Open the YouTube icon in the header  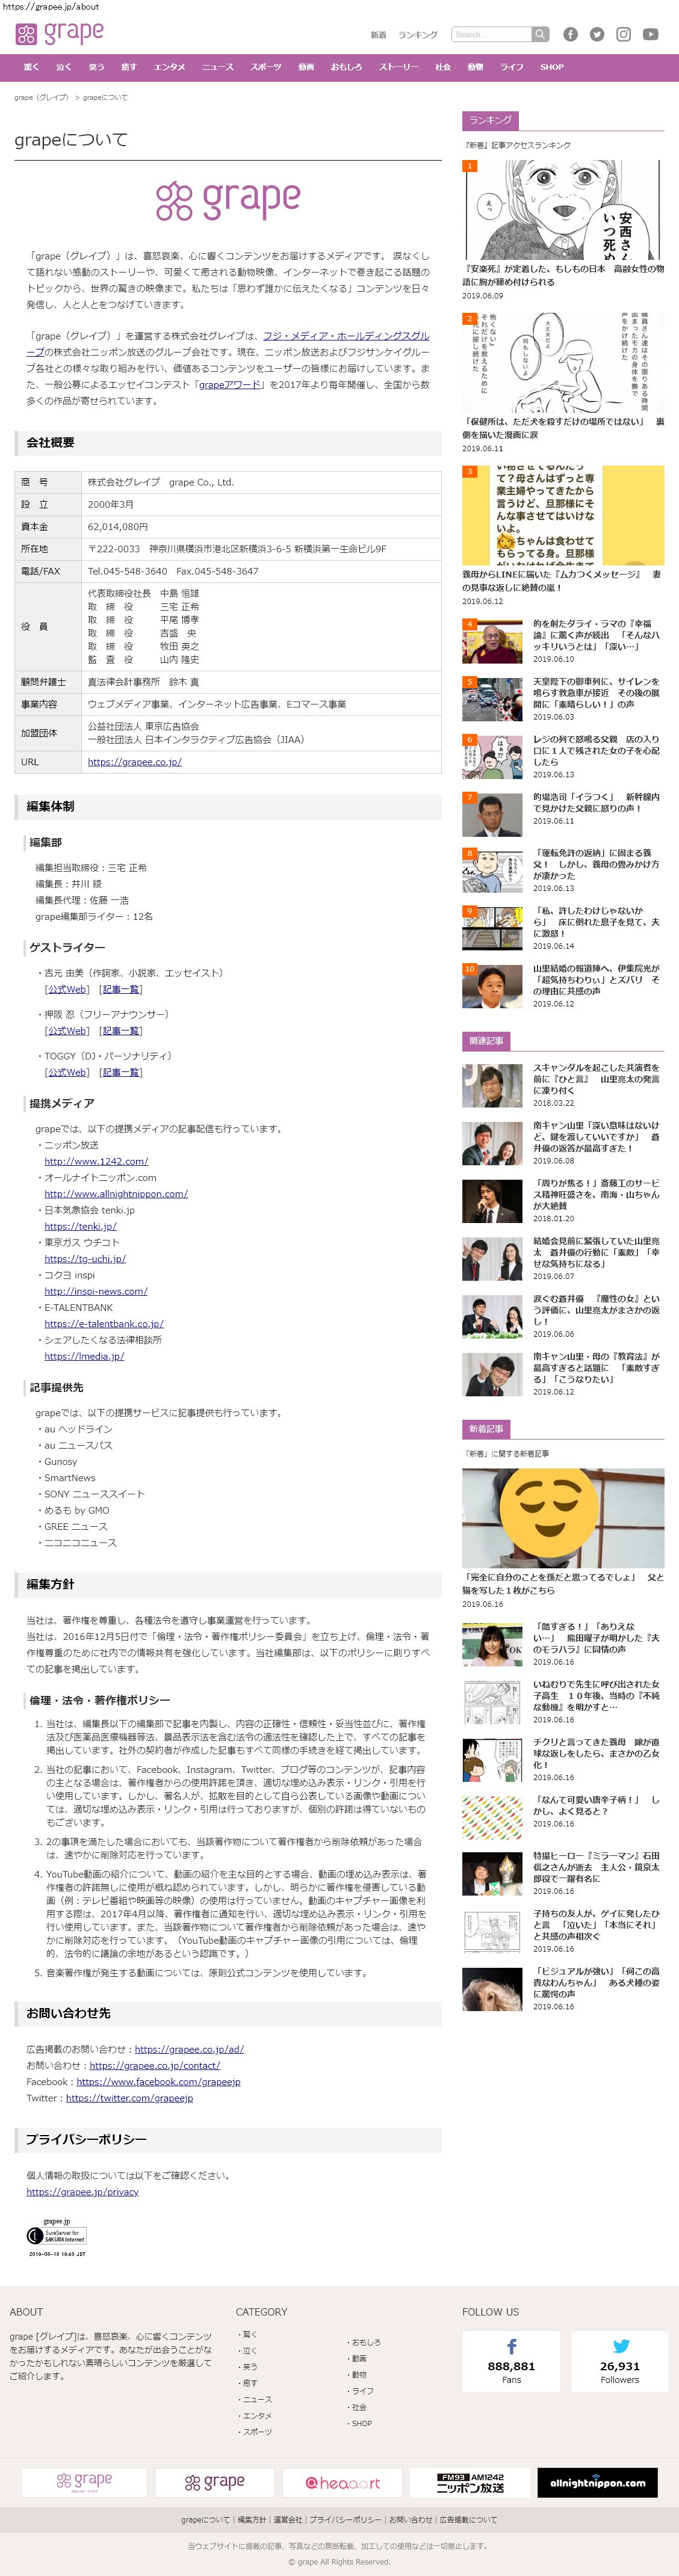(650, 34)
